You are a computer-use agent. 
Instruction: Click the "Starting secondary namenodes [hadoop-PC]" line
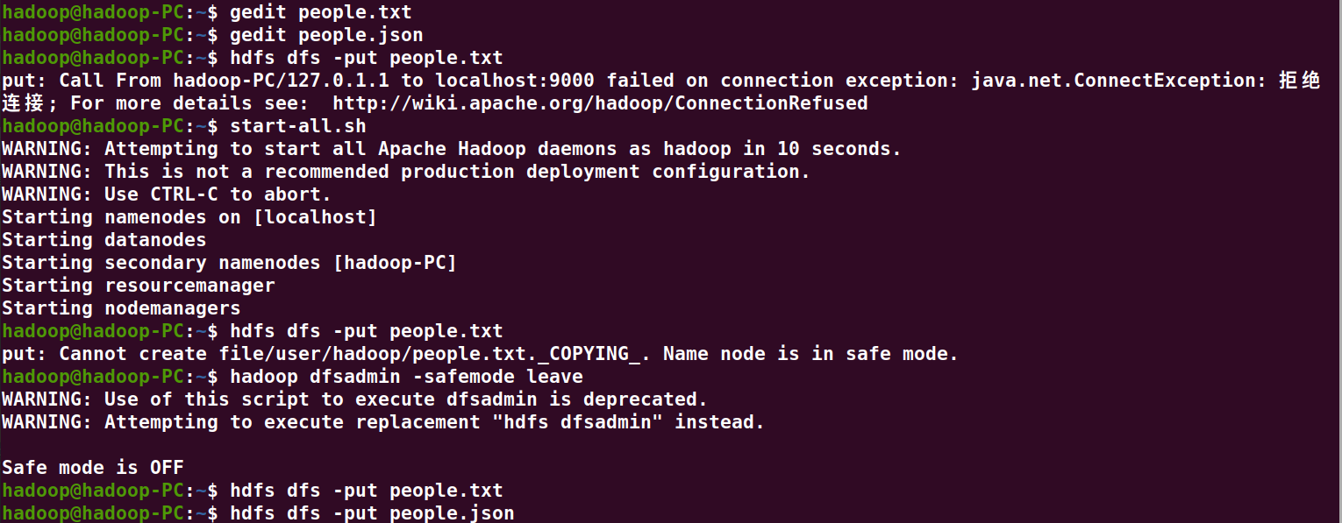point(229,263)
